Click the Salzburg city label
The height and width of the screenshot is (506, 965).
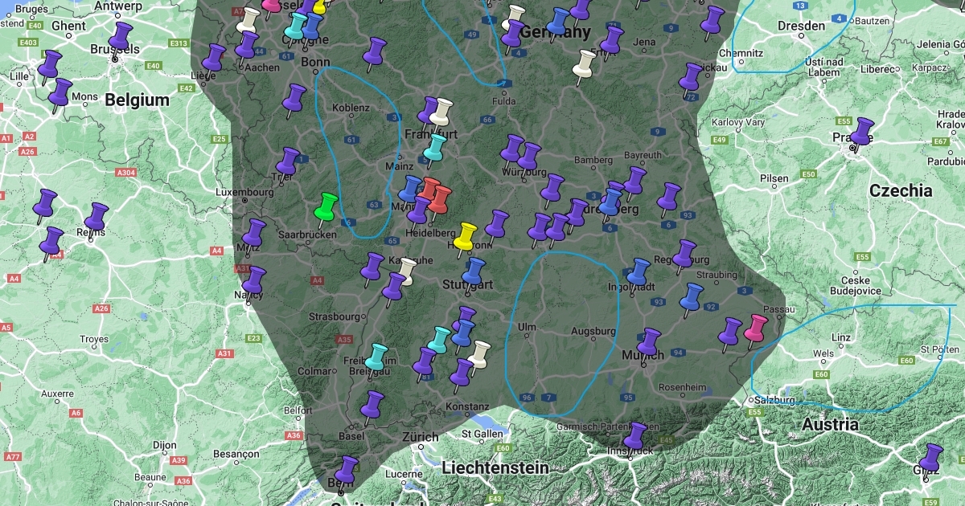coord(773,399)
